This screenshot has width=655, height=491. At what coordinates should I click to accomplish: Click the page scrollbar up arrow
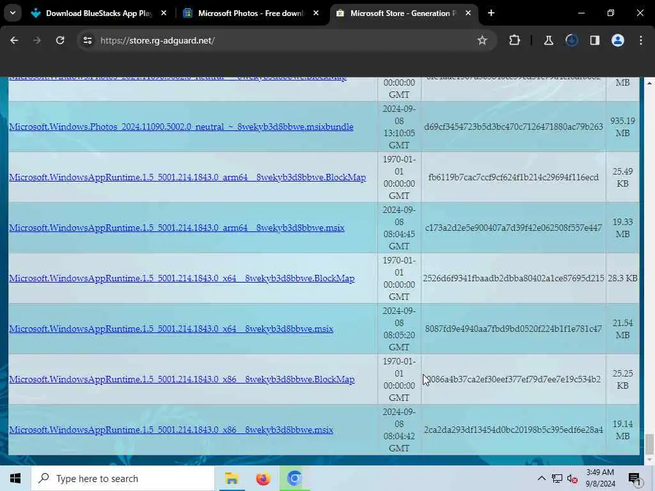(649, 84)
